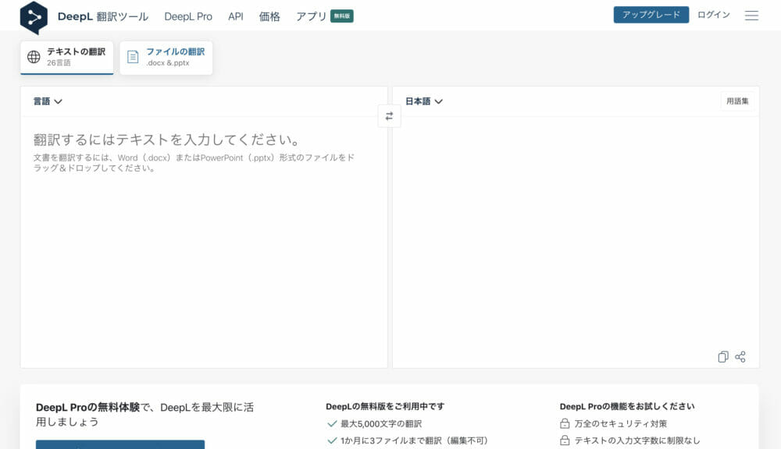This screenshot has width=781, height=449.
Task: Click the padlock icon beside 万全のセキュリティ対策
Action: pyautogui.click(x=565, y=423)
